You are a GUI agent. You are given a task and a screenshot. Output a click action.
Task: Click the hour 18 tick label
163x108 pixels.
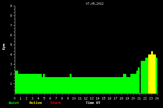(121, 98)
